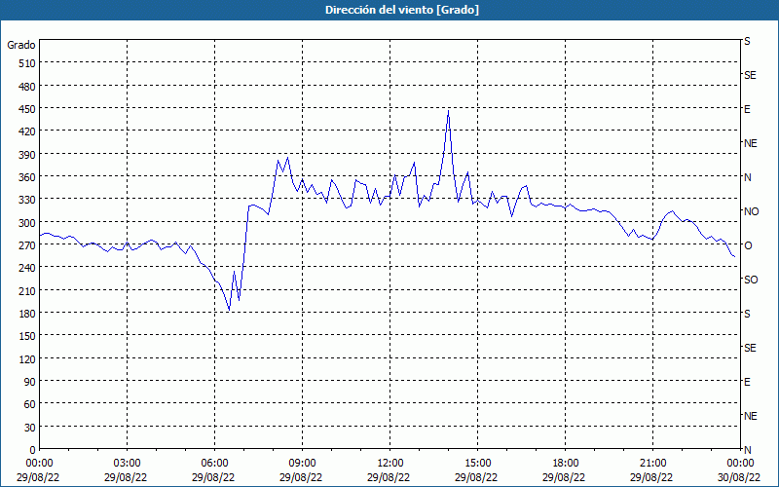Click the wind direction peak near 450 degrees
Image resolution: width=779 pixels, height=487 pixels.
coord(448,111)
